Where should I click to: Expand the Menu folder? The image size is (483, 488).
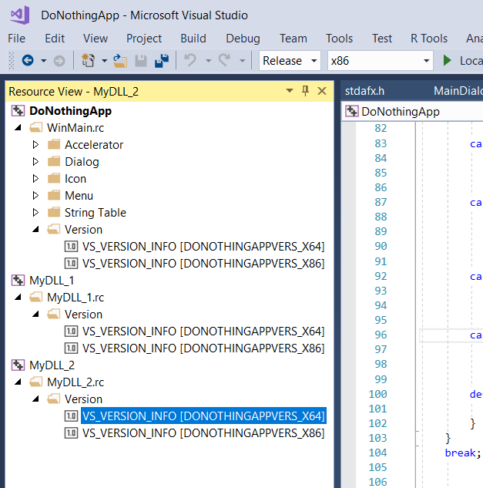pyautogui.click(x=35, y=195)
